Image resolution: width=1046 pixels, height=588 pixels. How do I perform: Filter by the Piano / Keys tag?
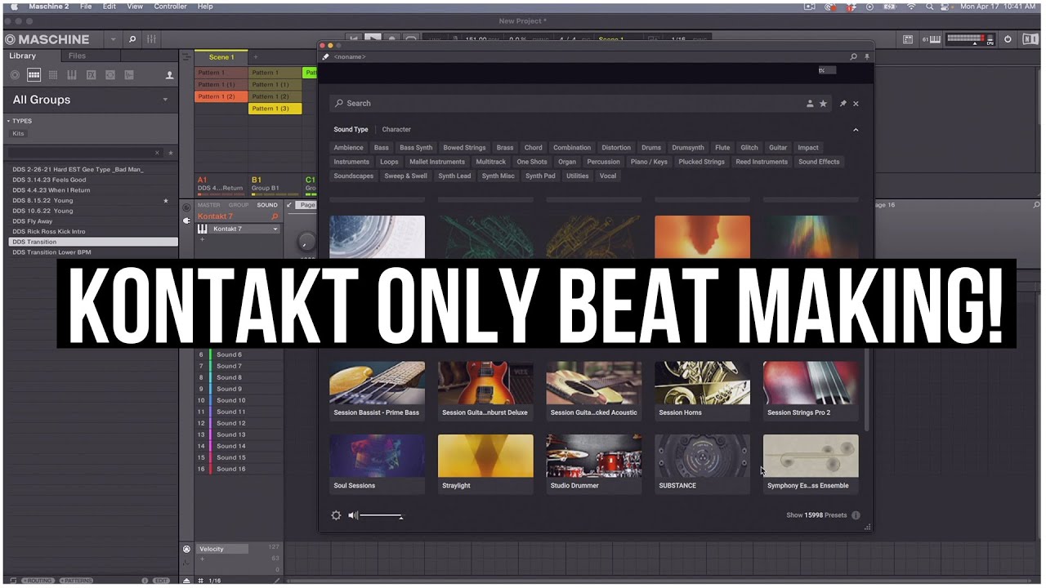[649, 162]
